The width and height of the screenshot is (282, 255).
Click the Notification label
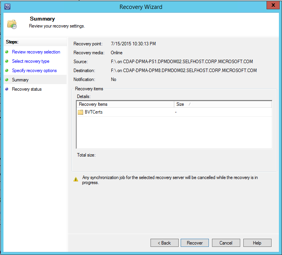point(84,79)
